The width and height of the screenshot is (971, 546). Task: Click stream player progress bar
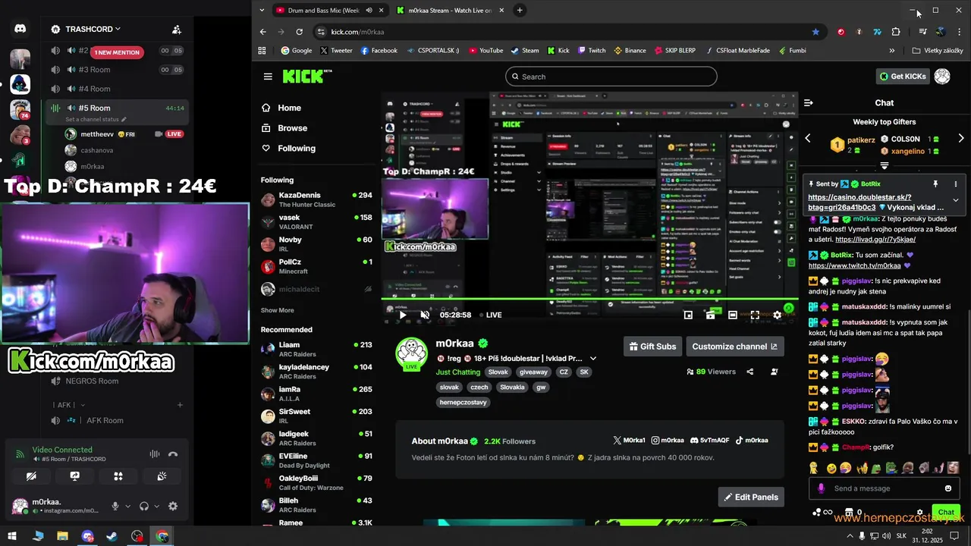(589, 300)
